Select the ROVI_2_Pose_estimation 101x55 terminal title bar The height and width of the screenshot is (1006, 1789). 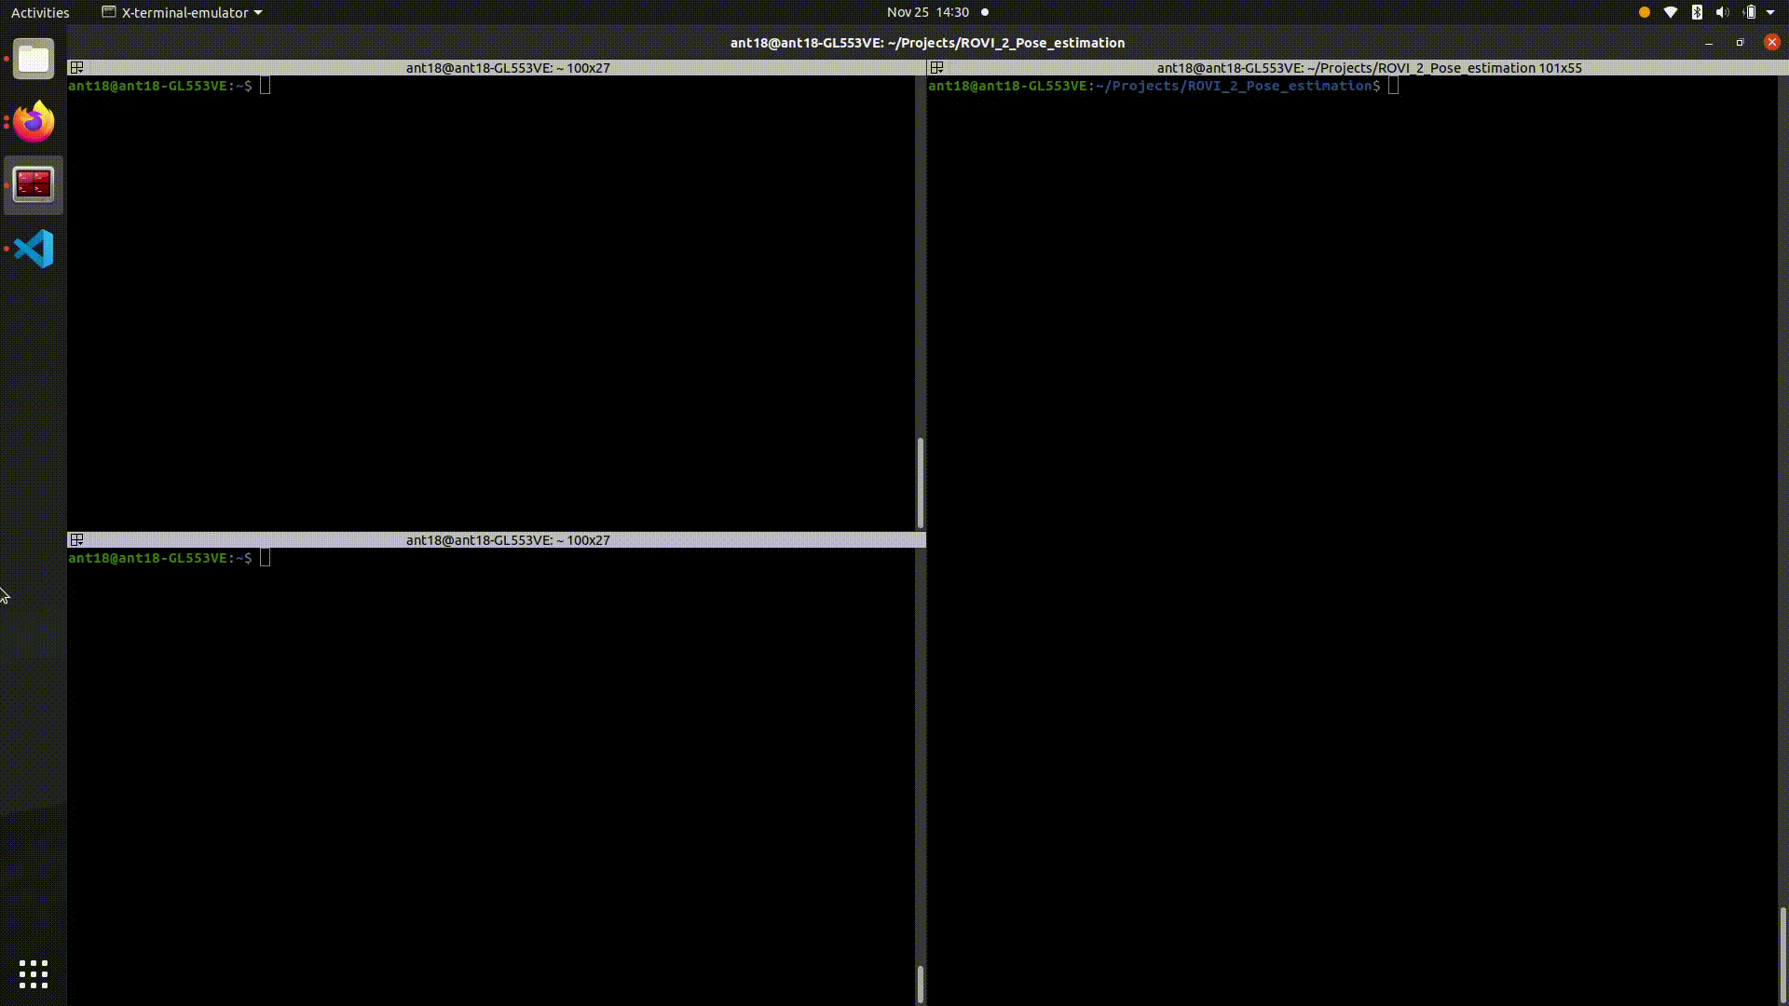tap(1369, 68)
